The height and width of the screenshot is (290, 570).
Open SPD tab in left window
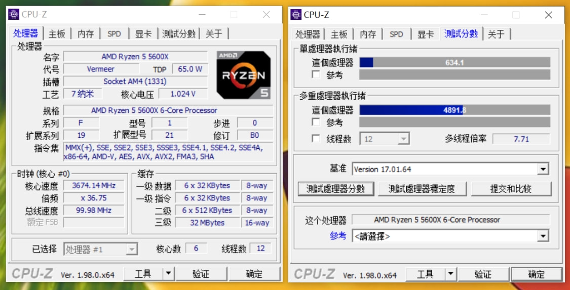click(114, 34)
